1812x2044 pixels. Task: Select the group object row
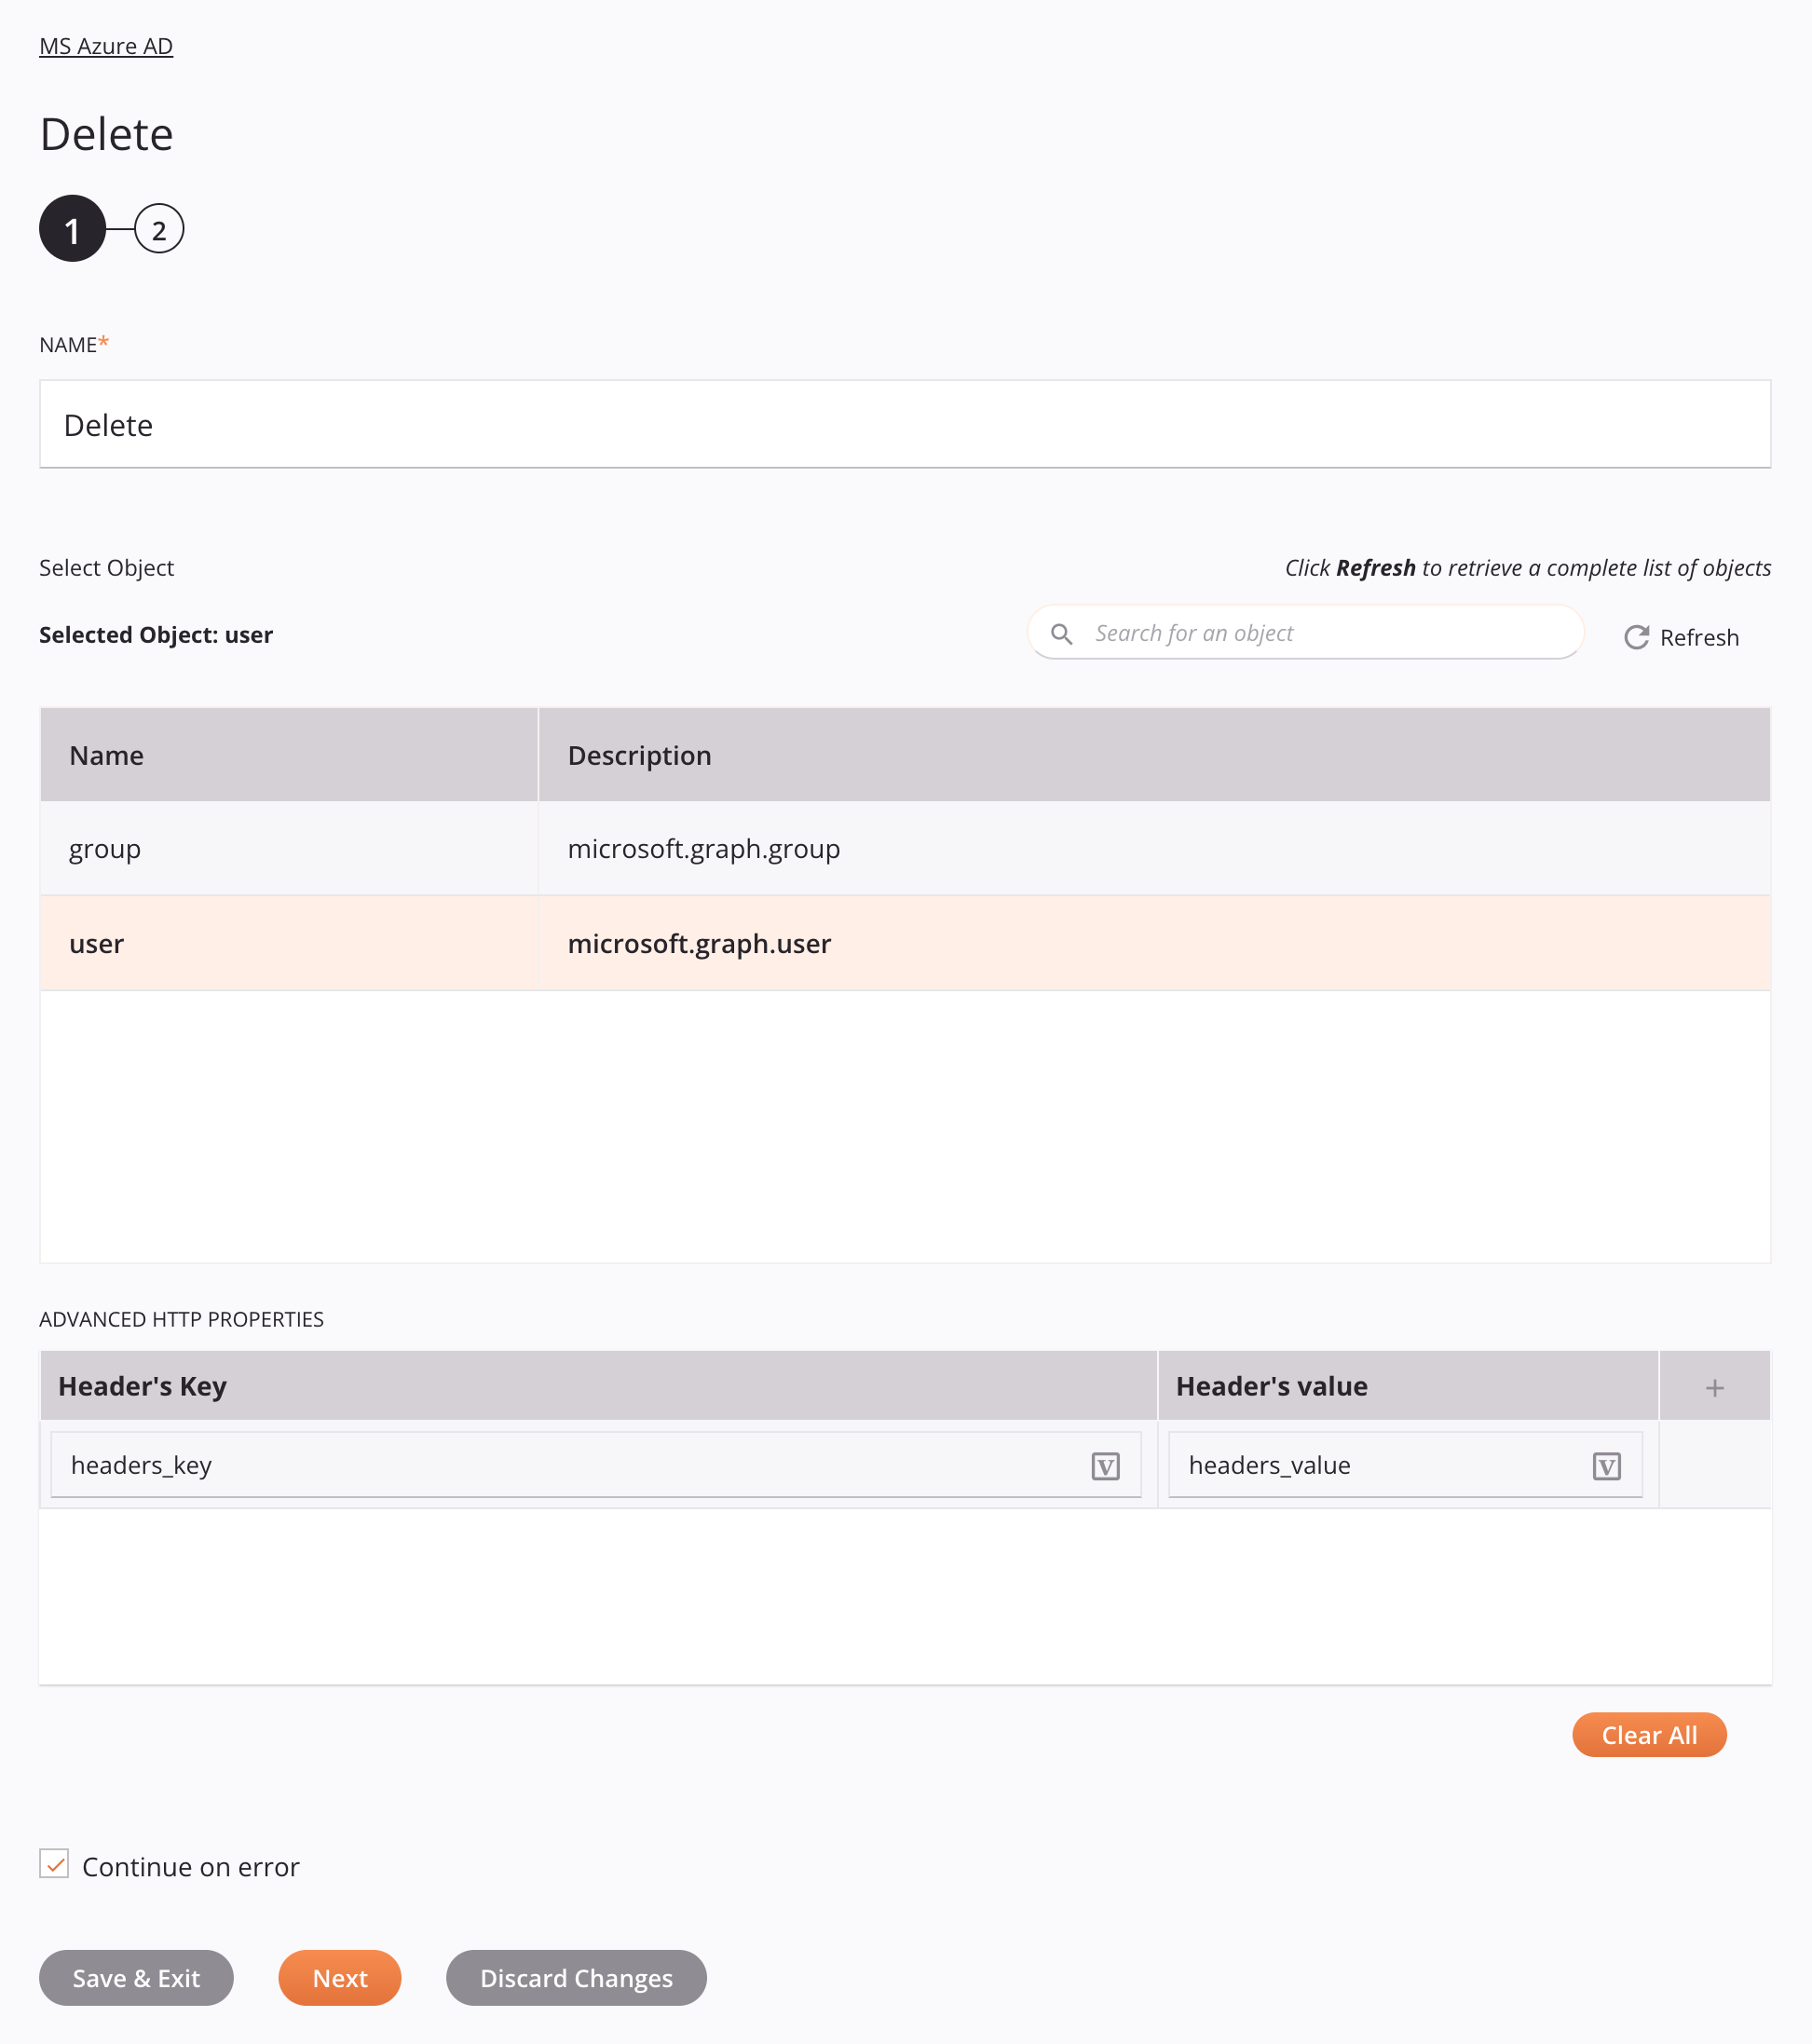(905, 848)
